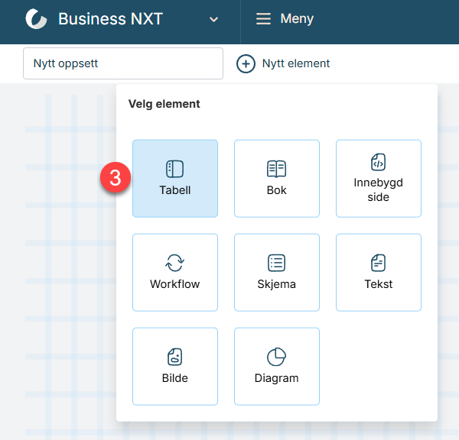This screenshot has height=440, width=459.
Task: Select the Tabell element icon
Action: [175, 169]
